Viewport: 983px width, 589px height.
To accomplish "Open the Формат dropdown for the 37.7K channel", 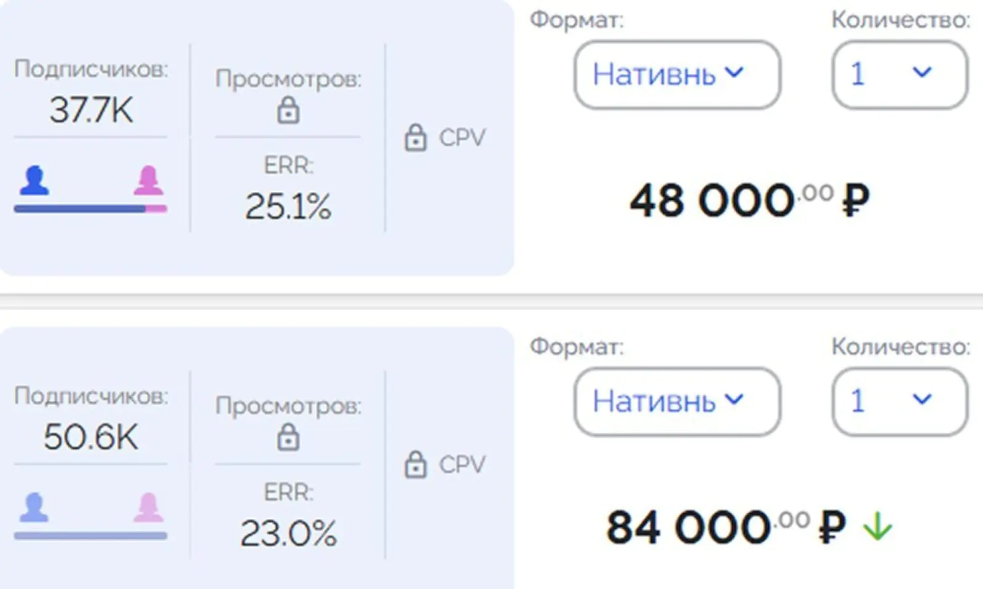I will [676, 74].
